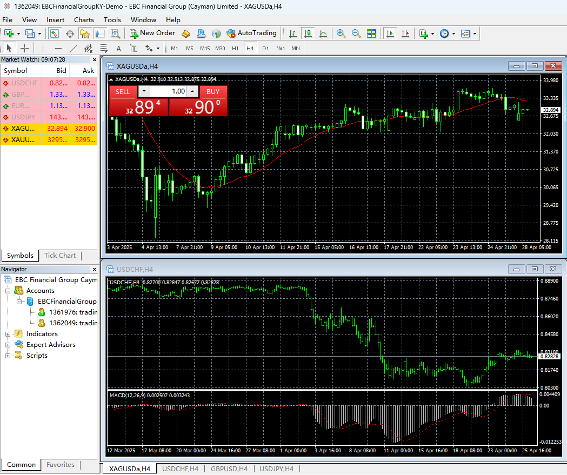Open the Insert menu

click(x=55, y=20)
